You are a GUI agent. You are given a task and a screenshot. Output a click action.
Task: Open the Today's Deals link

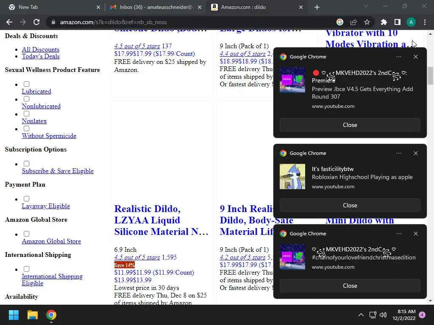click(41, 56)
